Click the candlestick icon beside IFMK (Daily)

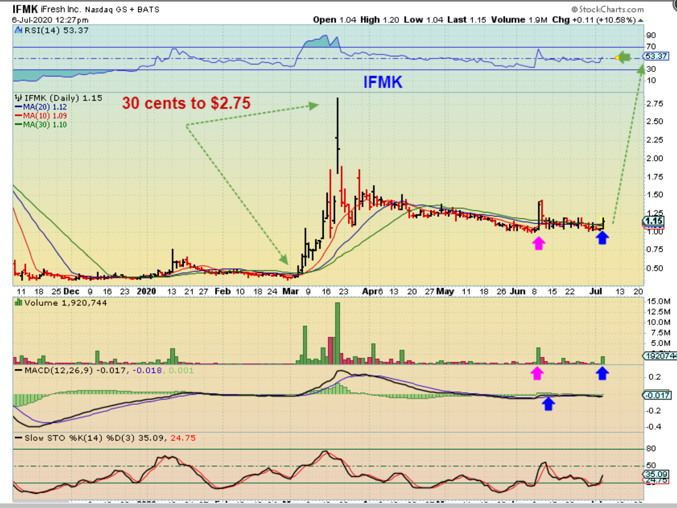[x=18, y=98]
